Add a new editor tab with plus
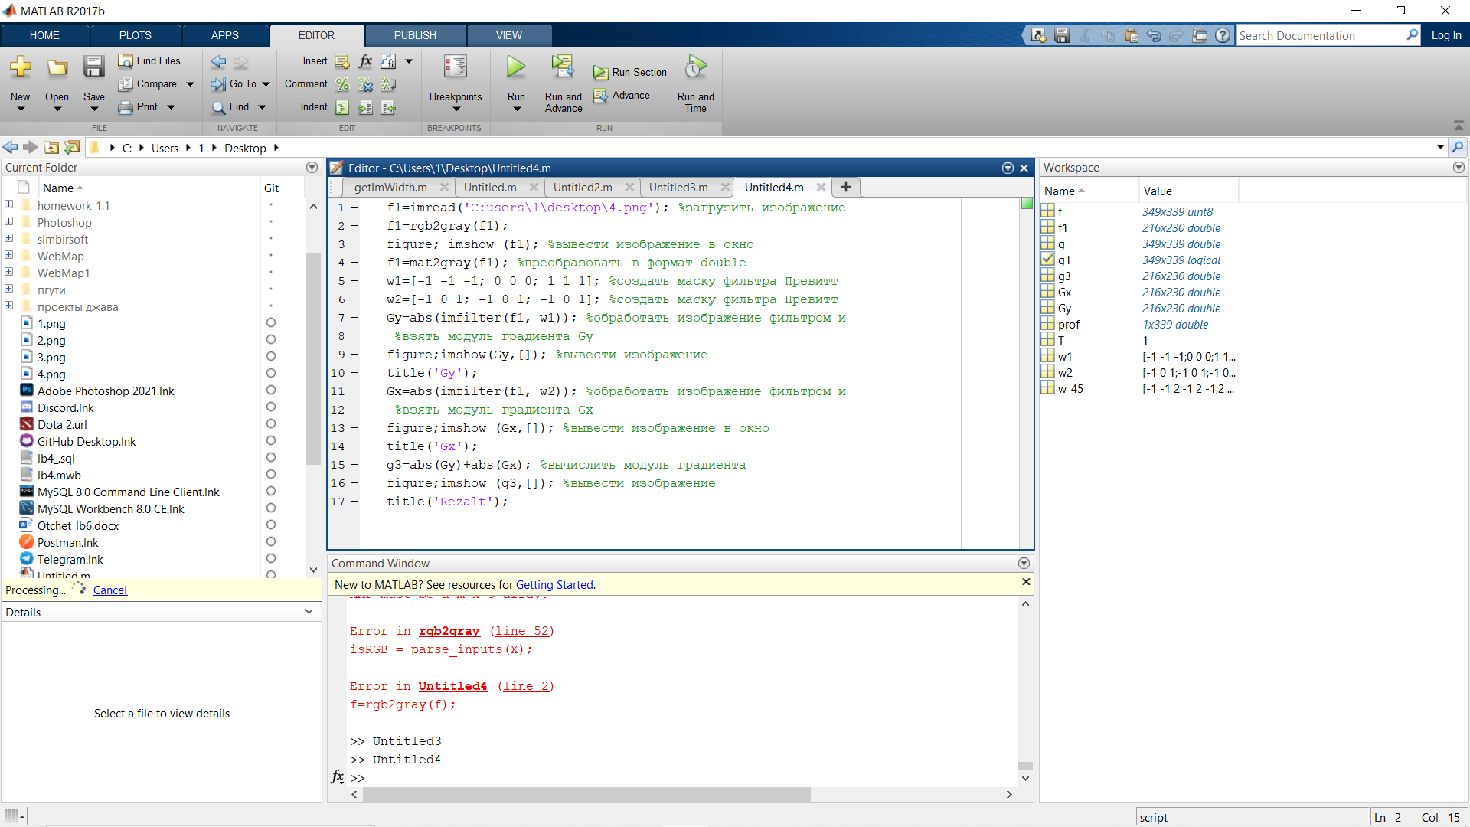This screenshot has width=1470, height=827. (846, 187)
